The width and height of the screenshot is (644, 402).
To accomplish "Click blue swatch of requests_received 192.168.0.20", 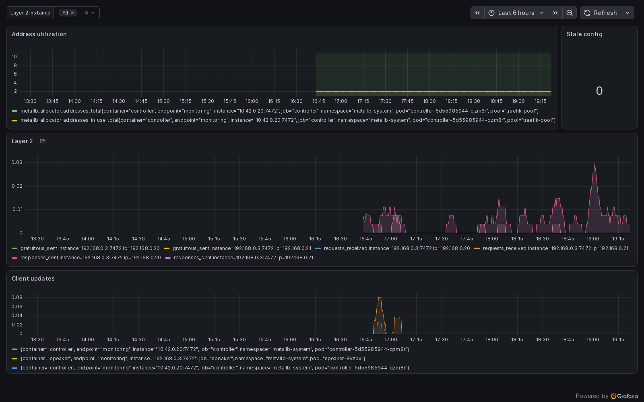I will [x=318, y=248].
